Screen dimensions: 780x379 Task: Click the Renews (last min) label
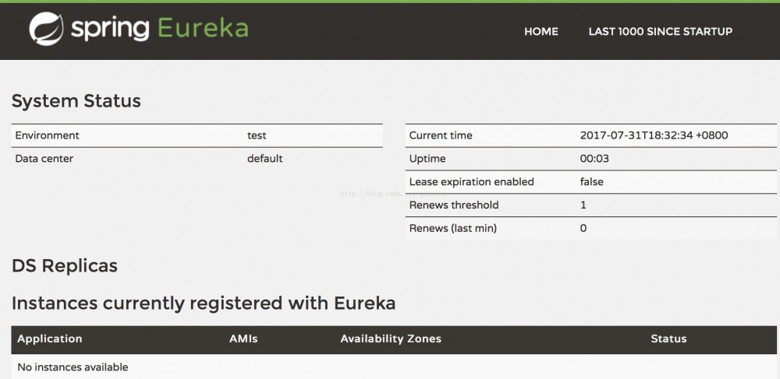tap(452, 229)
